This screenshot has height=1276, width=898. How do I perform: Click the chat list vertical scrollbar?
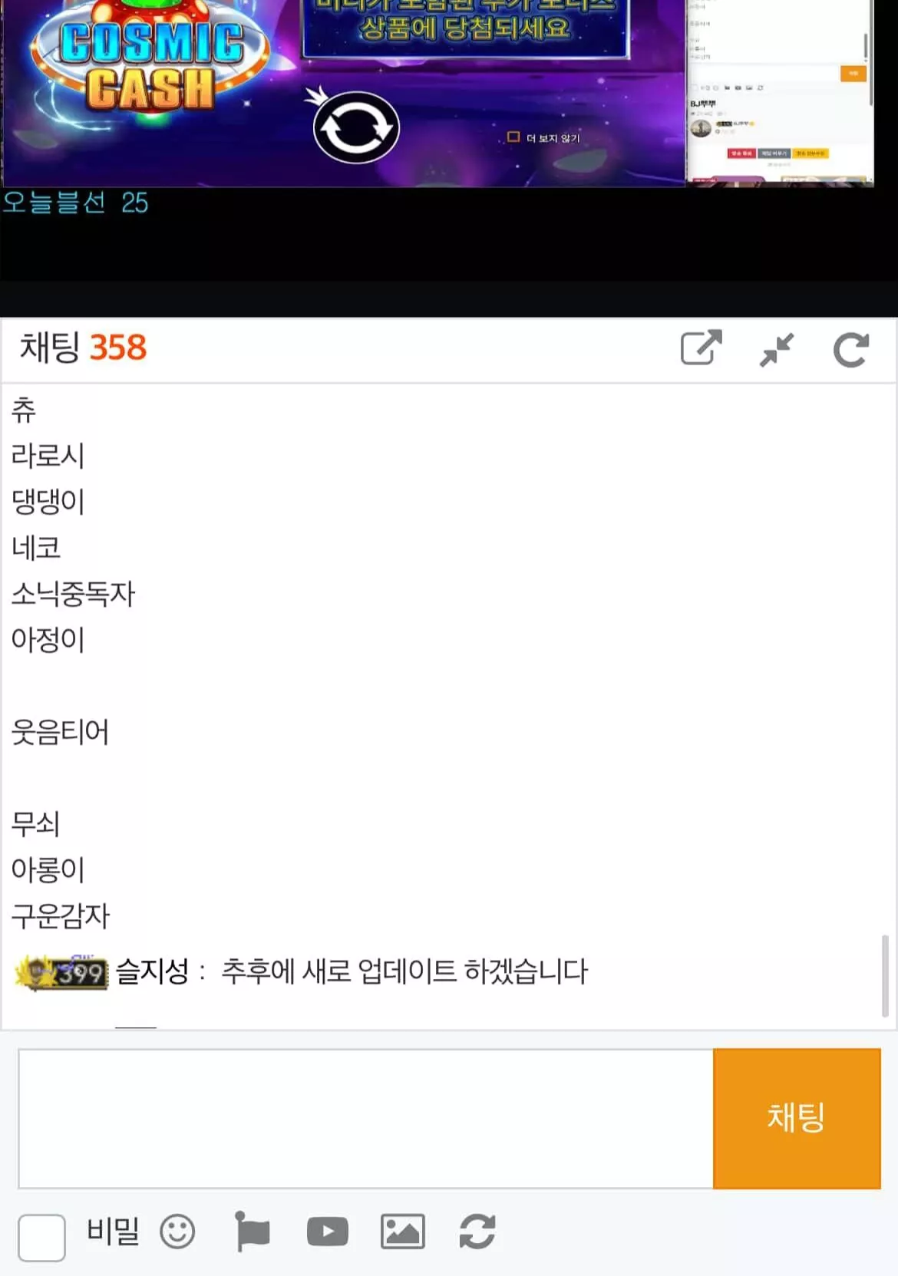(x=885, y=975)
